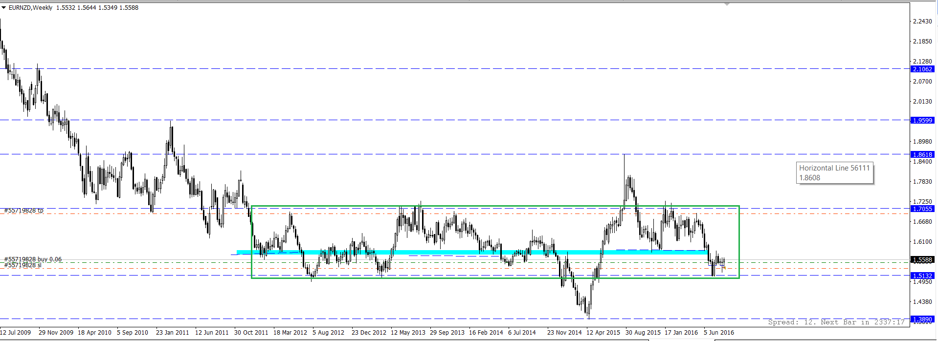Click the chart shift triangle marker at top
This screenshot has height=341, width=938.
tap(727, 4)
